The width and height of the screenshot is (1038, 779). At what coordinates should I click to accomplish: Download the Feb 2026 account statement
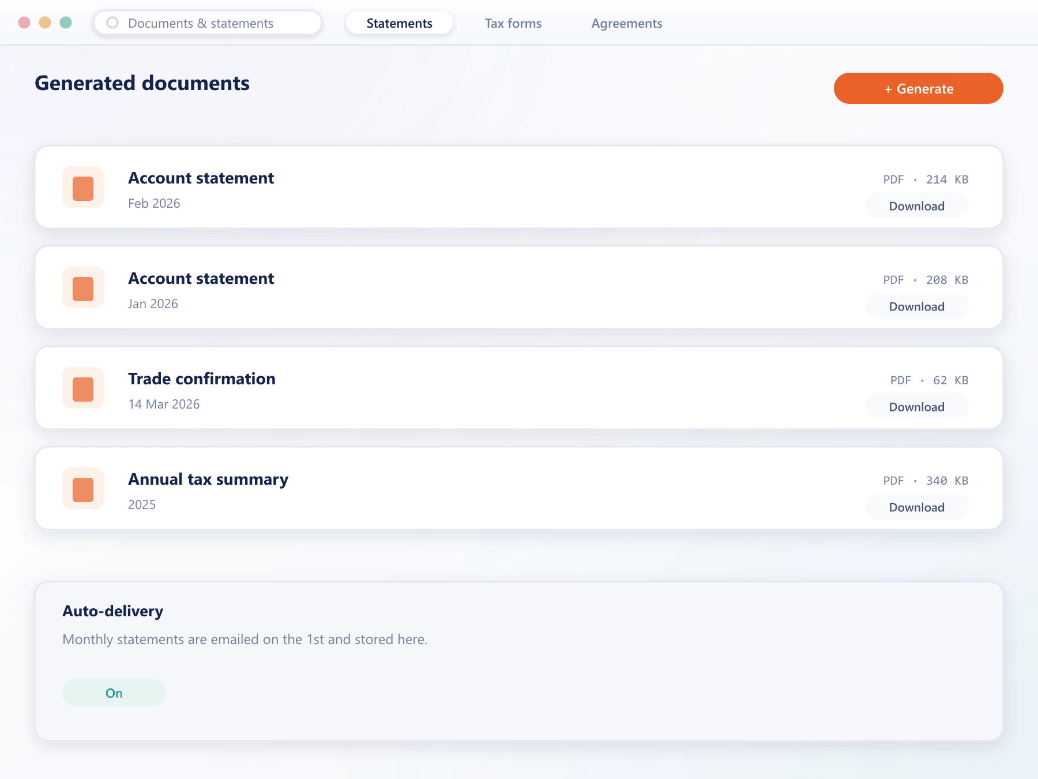(917, 206)
